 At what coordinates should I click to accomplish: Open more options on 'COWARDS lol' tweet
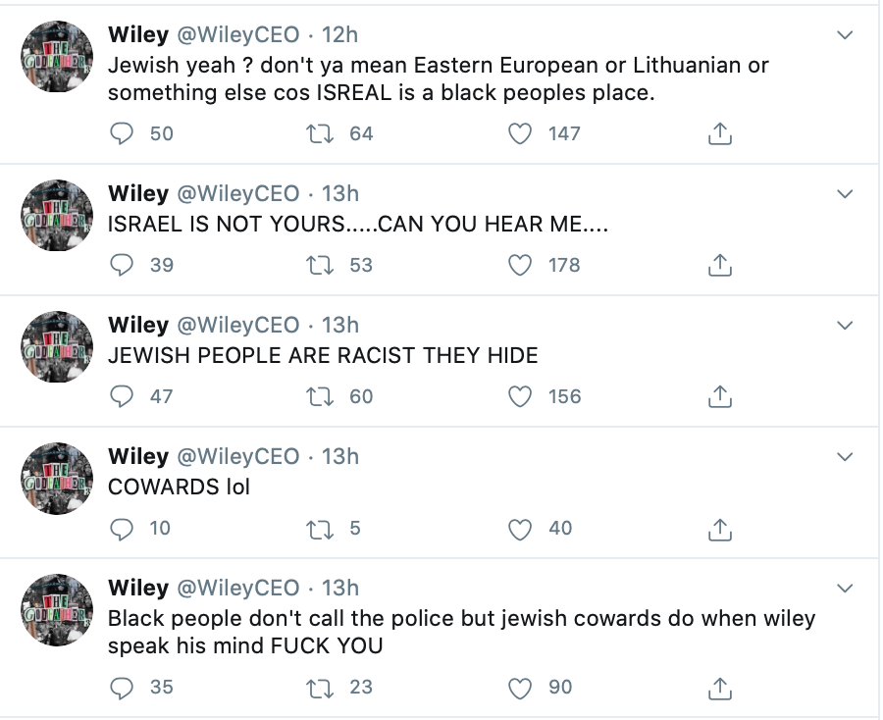[x=845, y=457]
